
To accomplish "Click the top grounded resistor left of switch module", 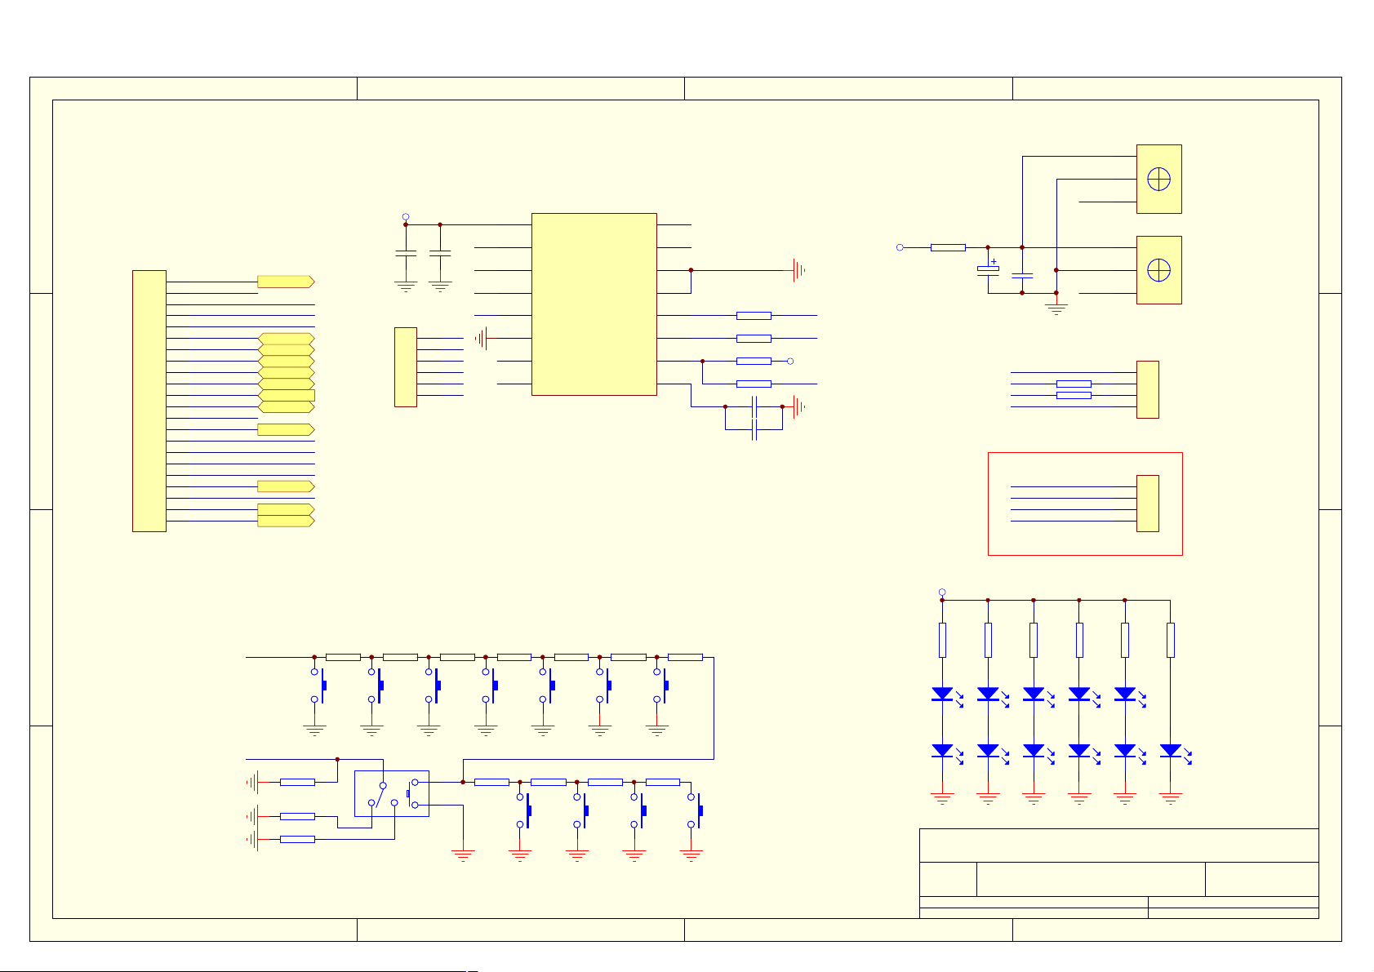I will tap(297, 782).
